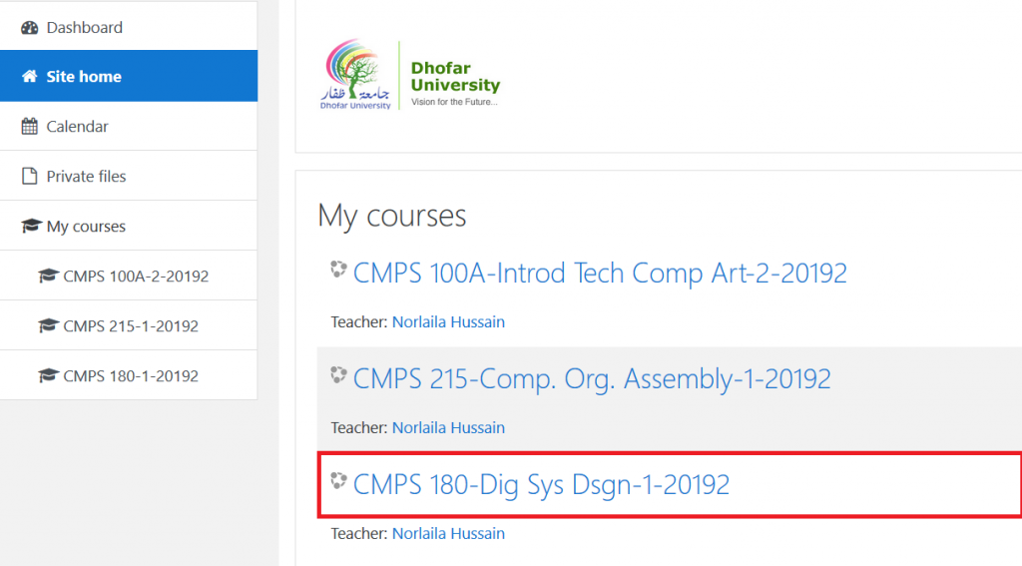Screen dimensions: 1022x566
Task: Click the My courses graduation cap icon
Action: [x=31, y=226]
